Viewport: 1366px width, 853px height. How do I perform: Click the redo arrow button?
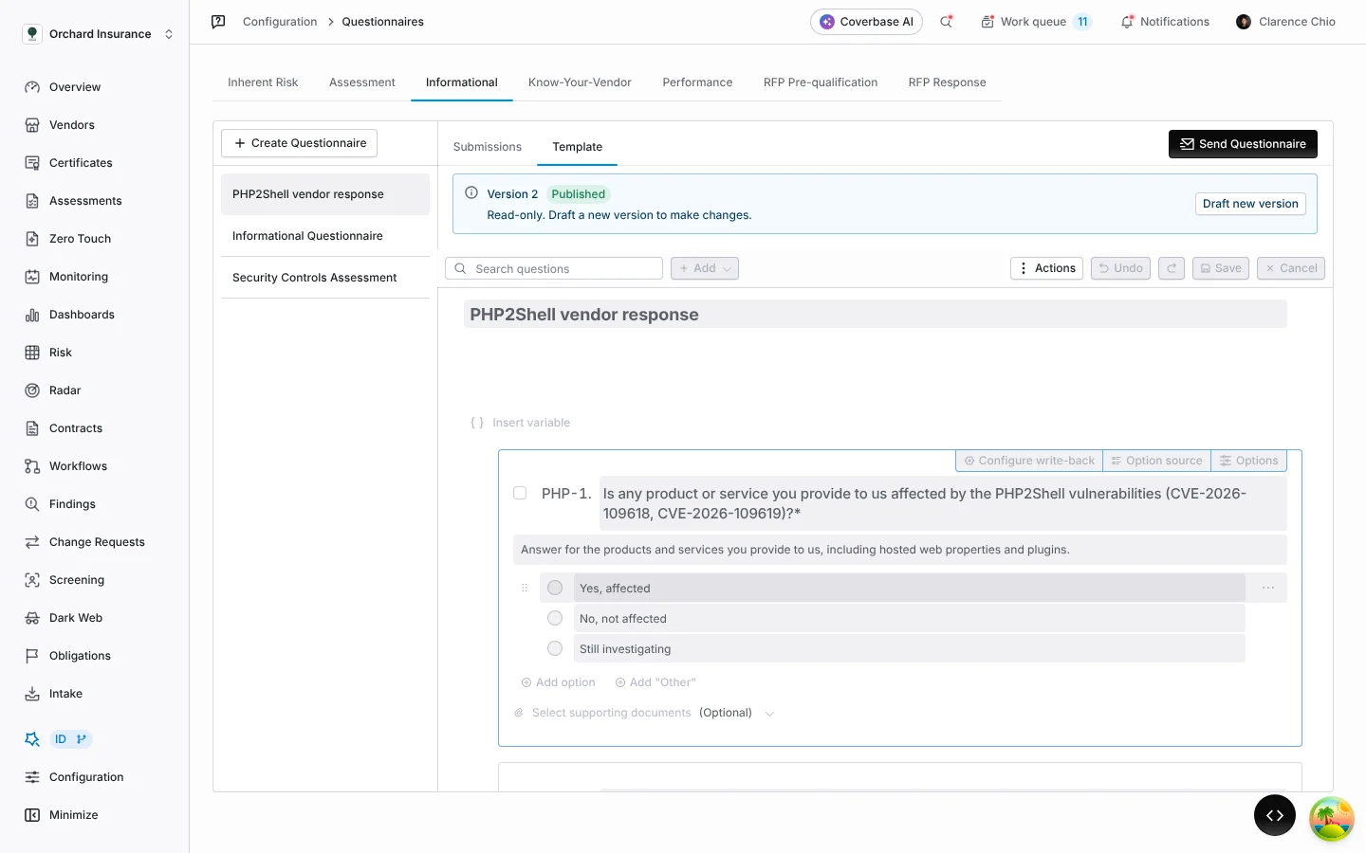click(x=1172, y=268)
